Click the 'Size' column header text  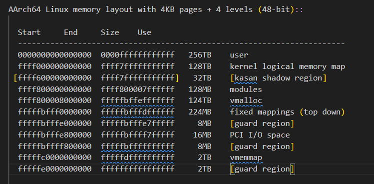coord(110,32)
